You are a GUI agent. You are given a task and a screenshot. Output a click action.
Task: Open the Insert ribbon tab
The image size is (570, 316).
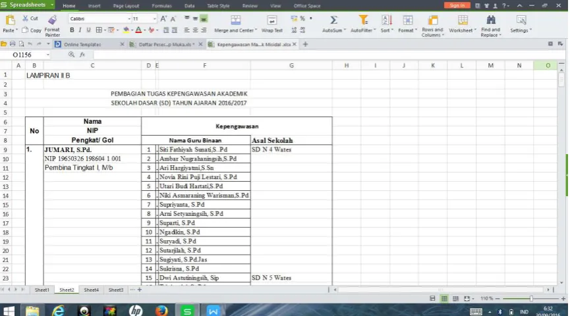(x=94, y=6)
